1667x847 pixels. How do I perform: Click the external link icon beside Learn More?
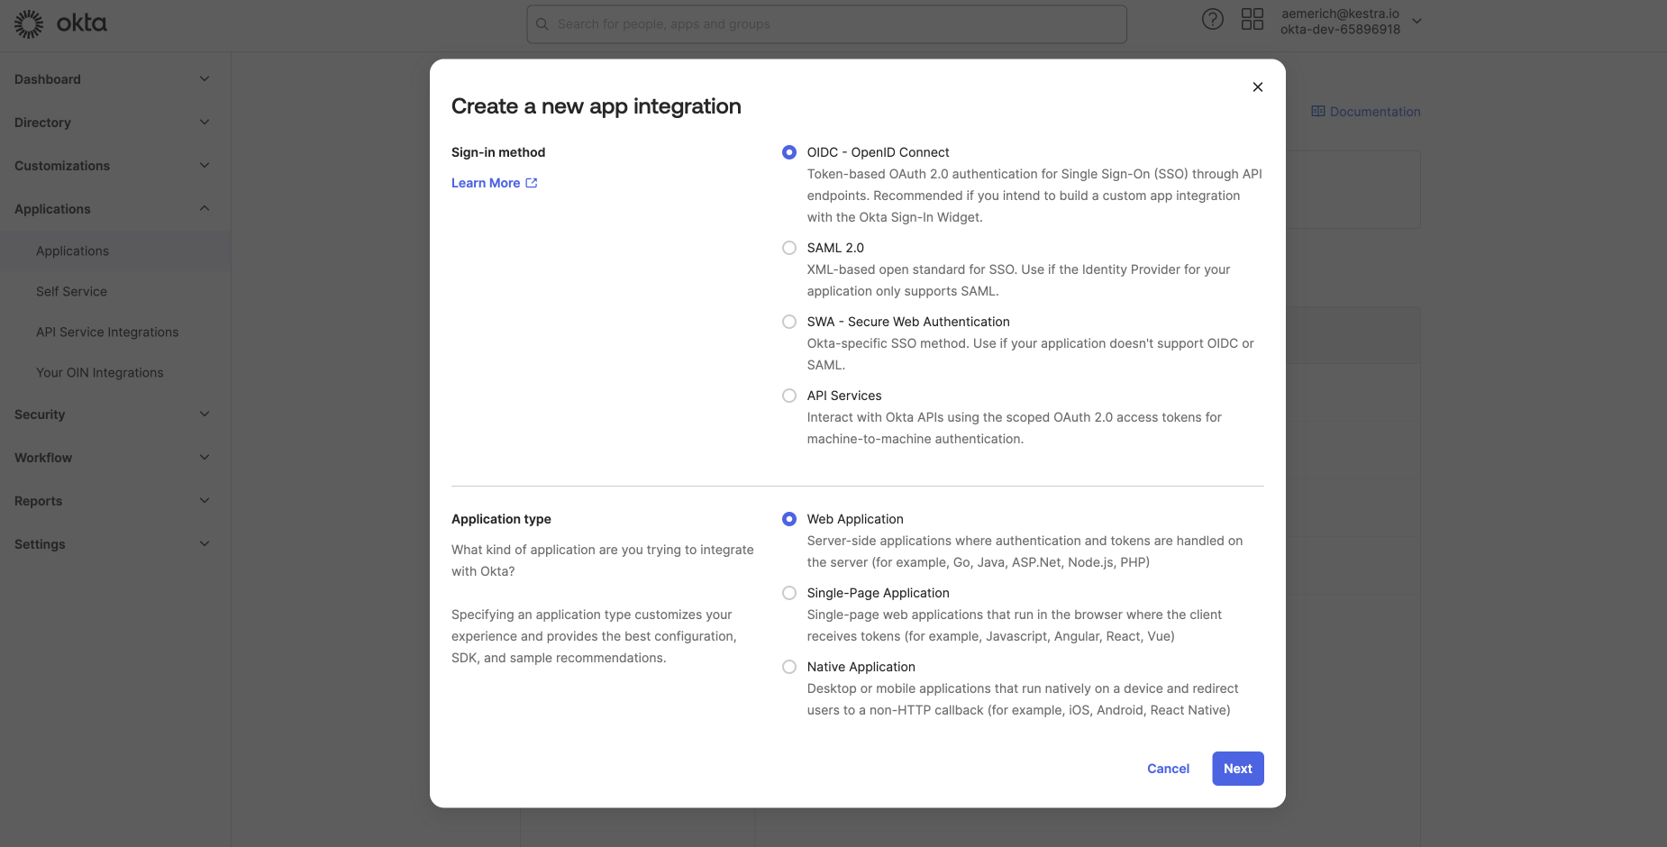pyautogui.click(x=532, y=183)
